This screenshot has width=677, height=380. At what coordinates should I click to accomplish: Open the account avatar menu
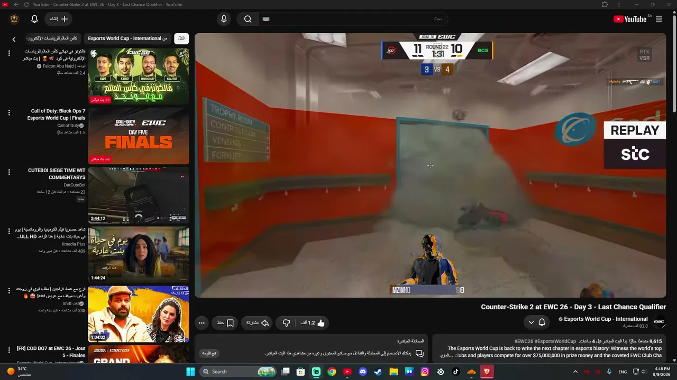(14, 19)
